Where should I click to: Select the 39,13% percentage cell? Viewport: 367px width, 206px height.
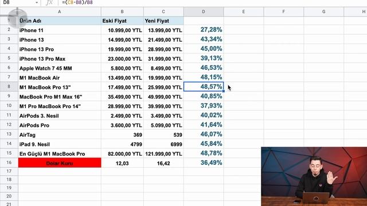pyautogui.click(x=204, y=58)
